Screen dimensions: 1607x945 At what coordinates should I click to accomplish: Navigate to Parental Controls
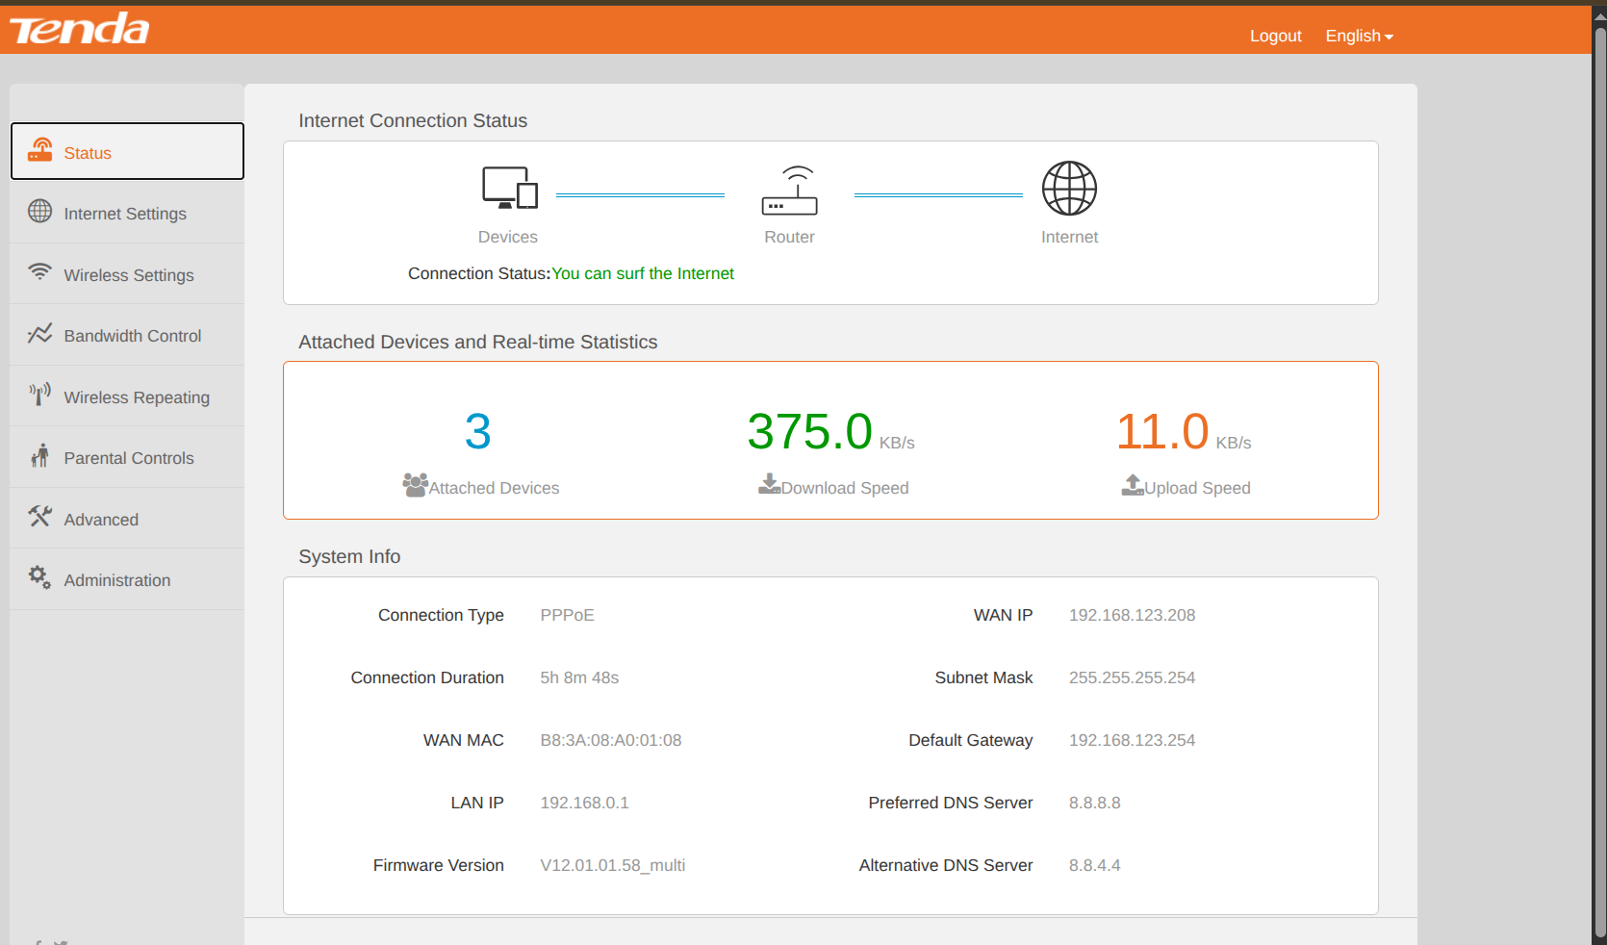(x=127, y=457)
